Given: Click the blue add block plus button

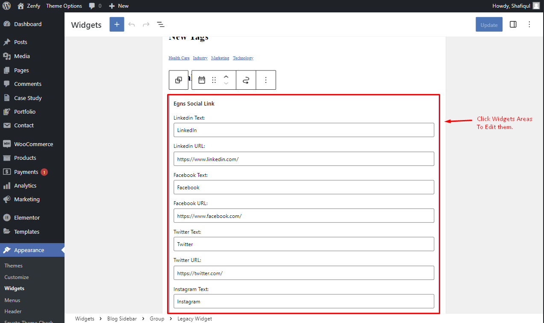Looking at the screenshot, I should [x=117, y=24].
